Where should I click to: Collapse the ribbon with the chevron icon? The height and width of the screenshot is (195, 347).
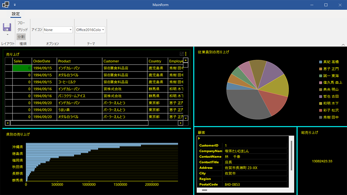tap(343, 45)
